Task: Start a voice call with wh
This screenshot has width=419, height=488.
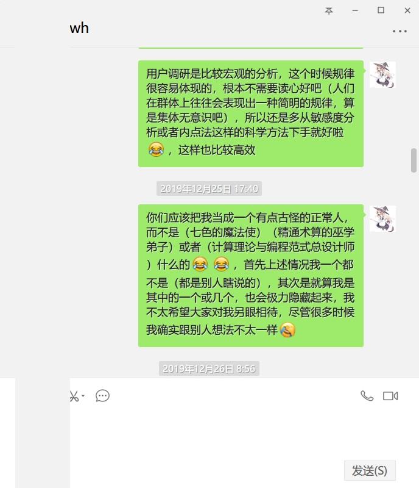Action: tap(367, 396)
